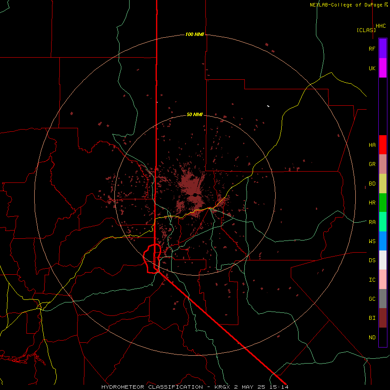This screenshot has width=390, height=390.
Task: Click the 'UK' legend label
Action: [372, 68]
